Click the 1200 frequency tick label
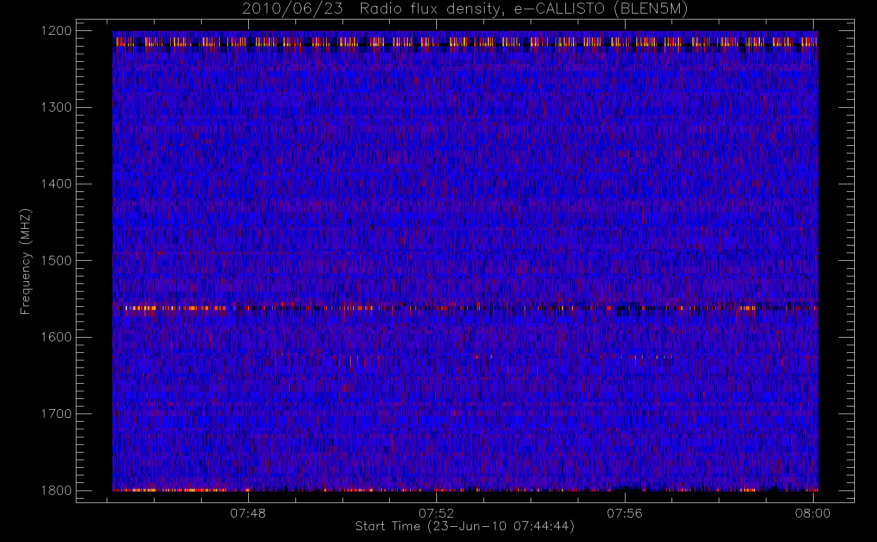Image resolution: width=877 pixels, height=542 pixels. pos(56,31)
